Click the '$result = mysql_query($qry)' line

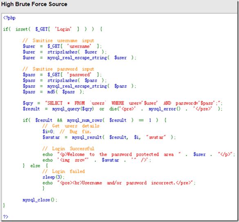pyautogui.click(x=123, y=109)
